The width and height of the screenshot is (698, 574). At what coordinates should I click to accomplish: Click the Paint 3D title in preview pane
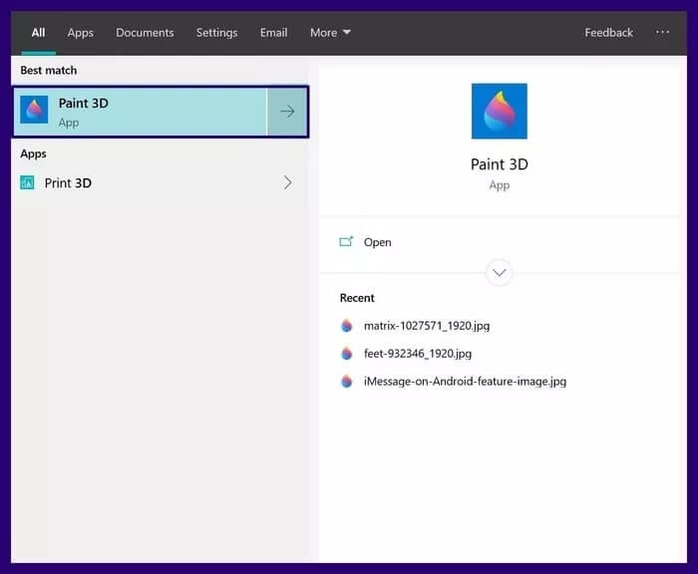[499, 164]
